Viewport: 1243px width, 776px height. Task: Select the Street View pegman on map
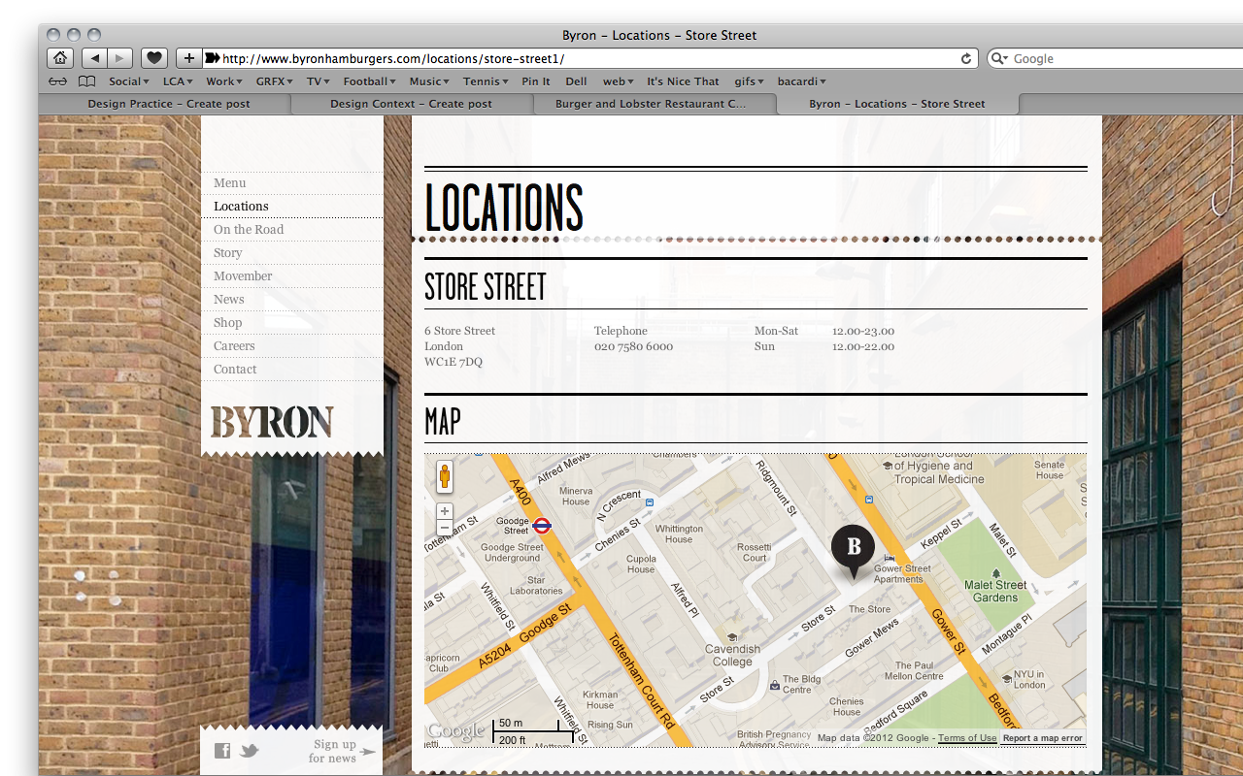click(445, 476)
